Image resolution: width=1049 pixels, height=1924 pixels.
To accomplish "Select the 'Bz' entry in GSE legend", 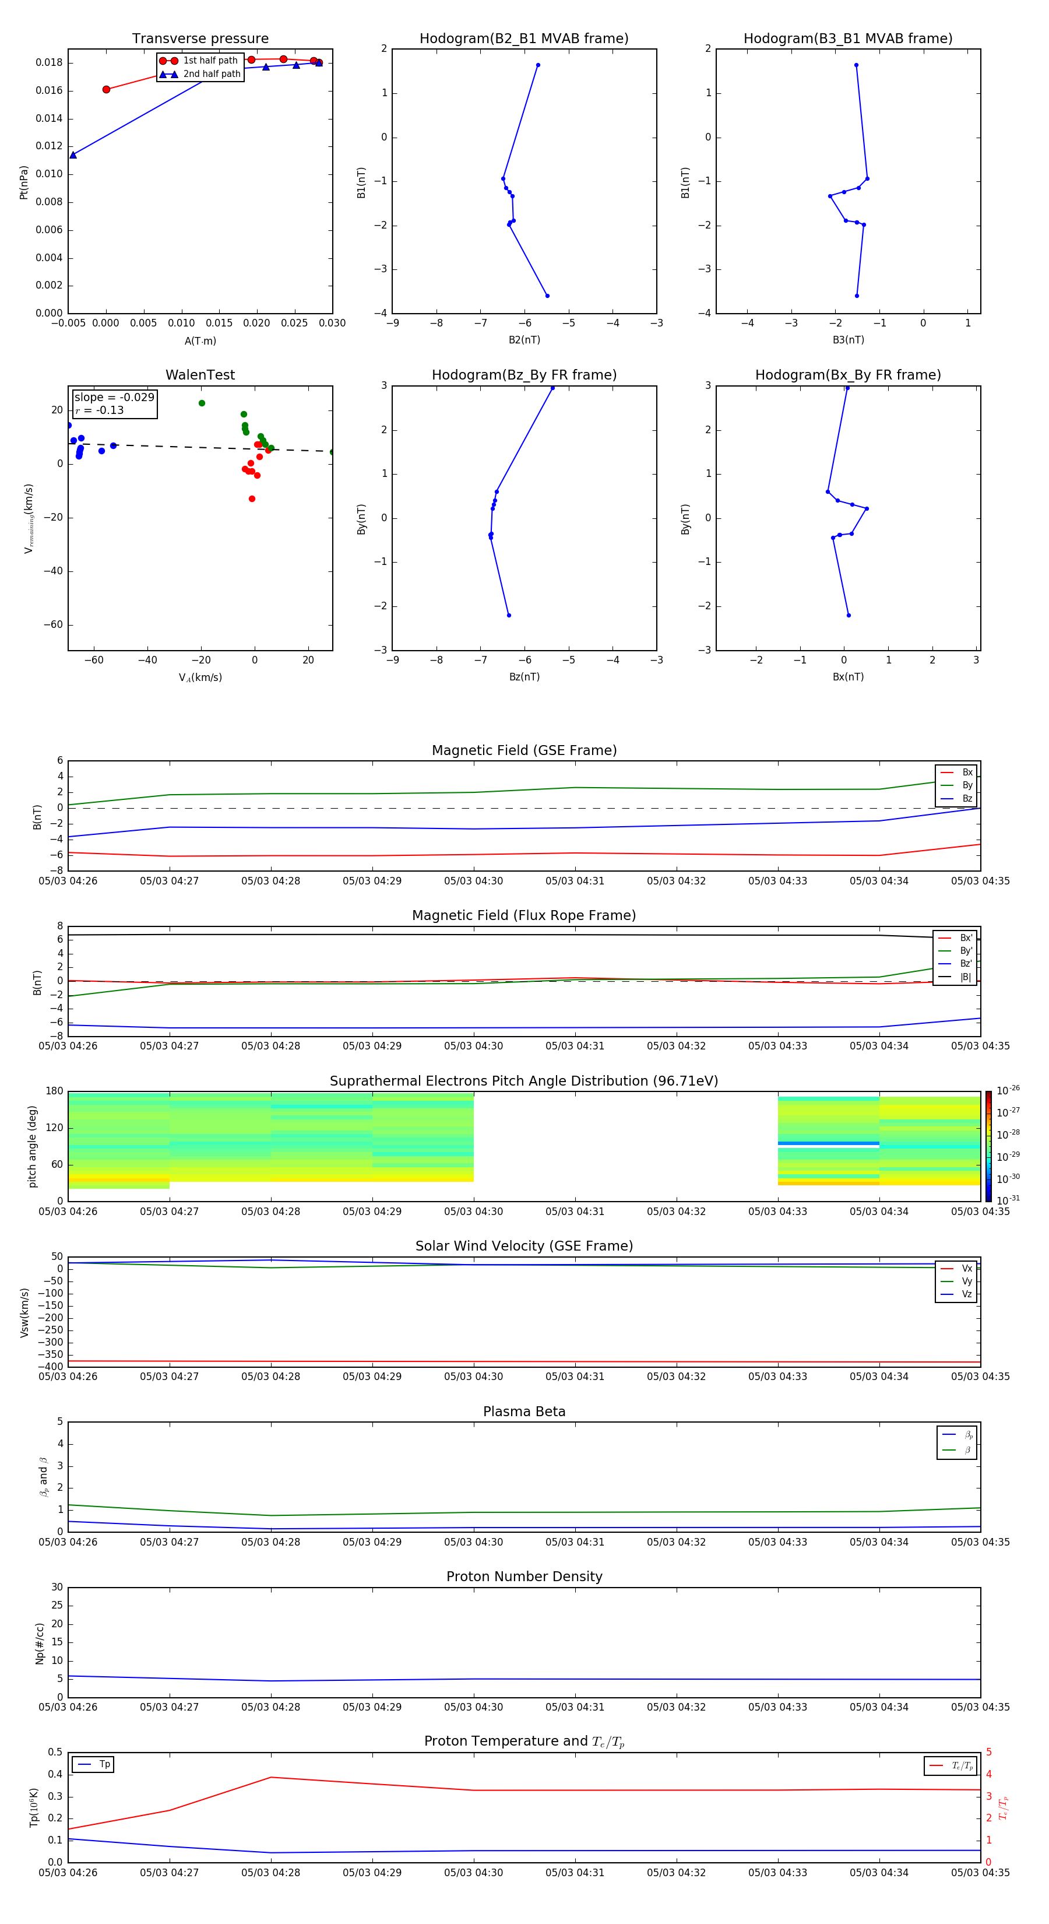I will [956, 798].
